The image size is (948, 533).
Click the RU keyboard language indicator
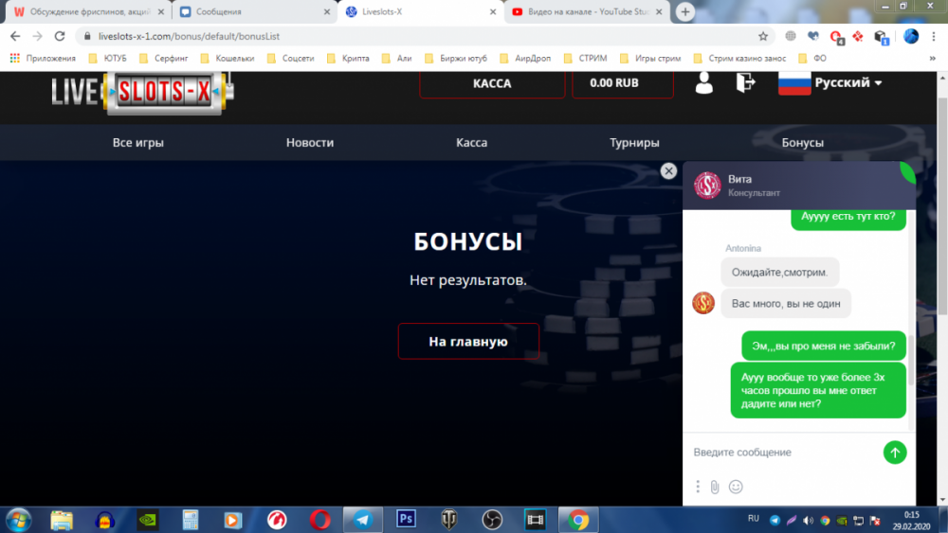coord(754,519)
